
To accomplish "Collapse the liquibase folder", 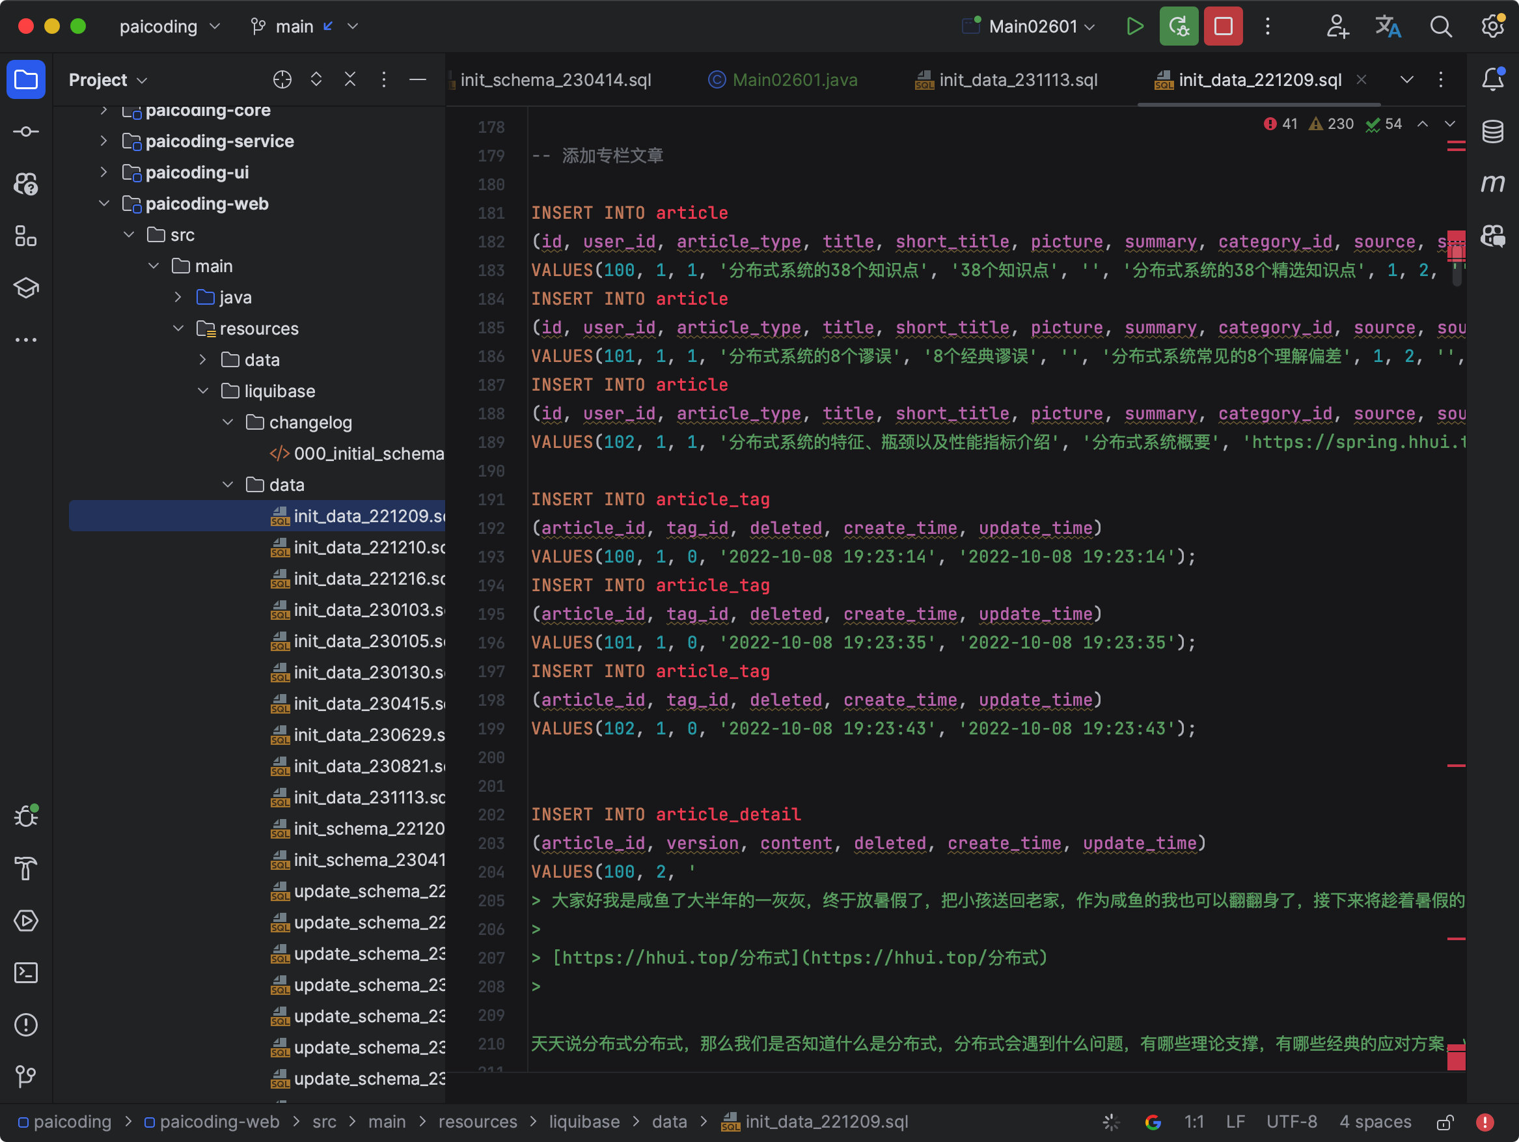I will tap(203, 391).
